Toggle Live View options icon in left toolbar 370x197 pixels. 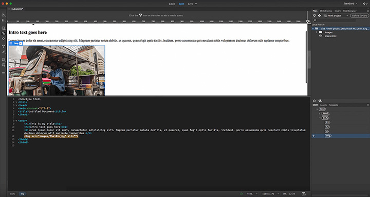pyautogui.click(x=3, y=28)
